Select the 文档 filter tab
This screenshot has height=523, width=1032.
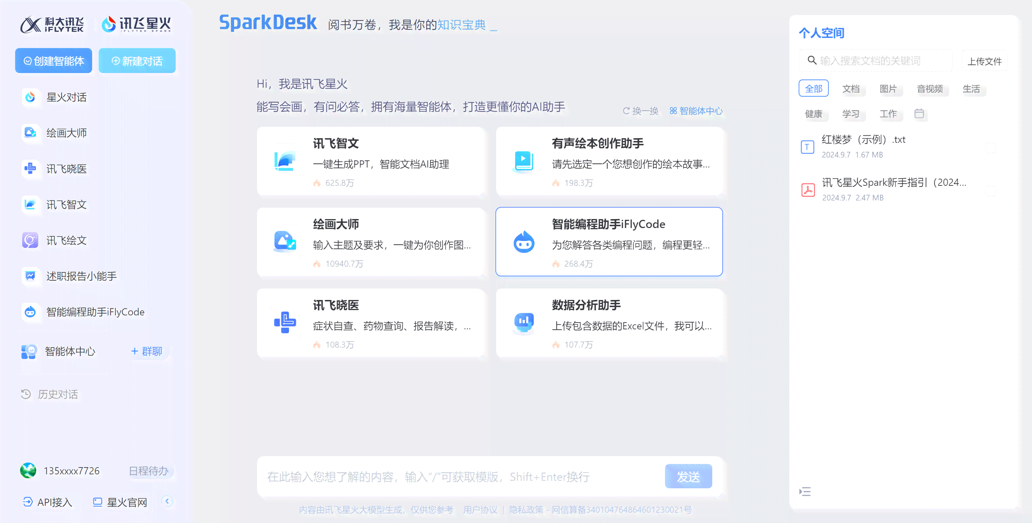click(x=851, y=88)
